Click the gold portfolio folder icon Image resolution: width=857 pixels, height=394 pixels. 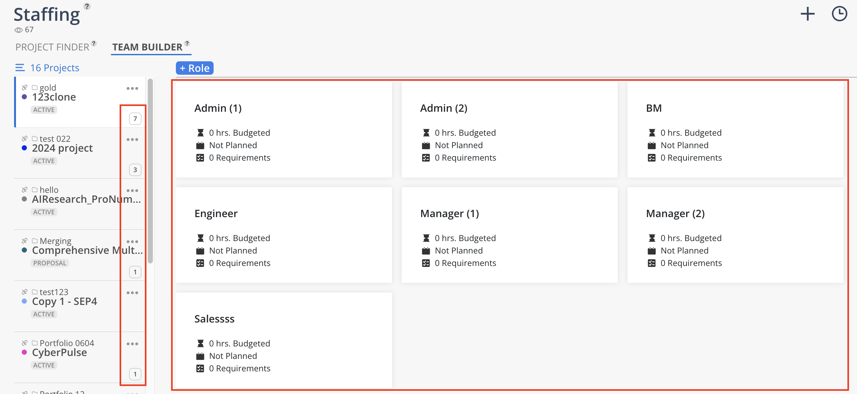click(x=35, y=88)
